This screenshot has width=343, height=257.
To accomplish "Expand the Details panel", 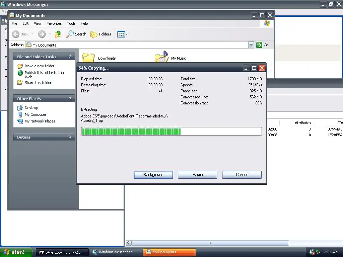I will pyautogui.click(x=70, y=137).
